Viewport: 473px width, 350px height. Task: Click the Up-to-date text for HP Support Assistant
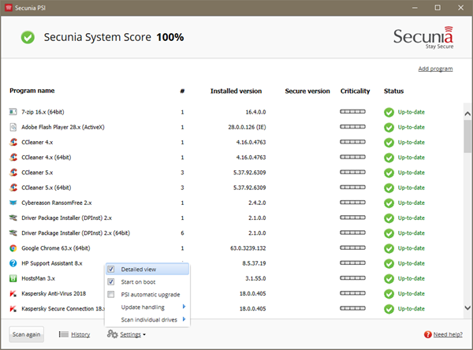pyautogui.click(x=412, y=263)
